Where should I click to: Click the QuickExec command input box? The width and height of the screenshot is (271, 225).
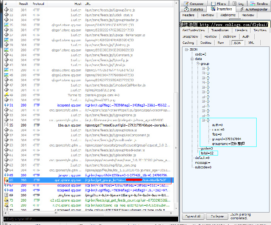(90, 219)
